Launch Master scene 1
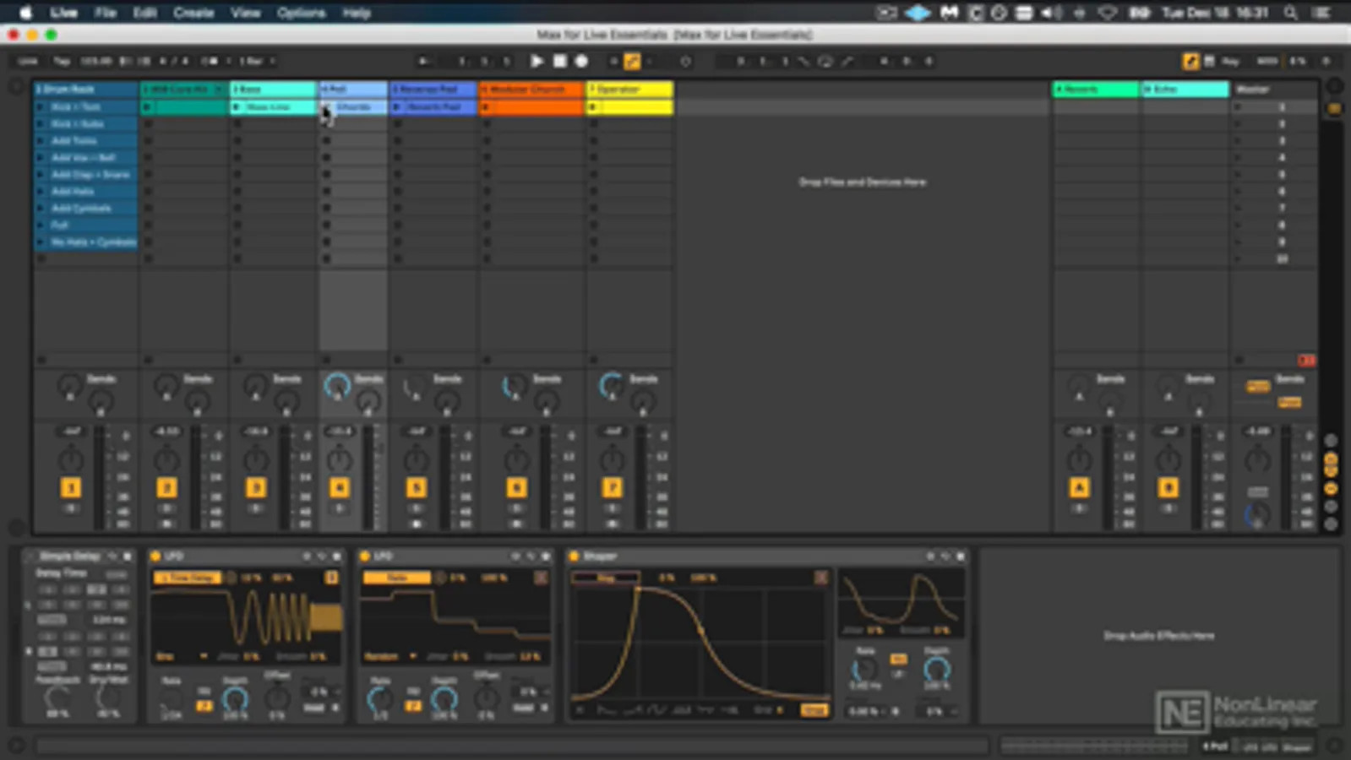Viewport: 1351px width, 760px height. click(1239, 107)
